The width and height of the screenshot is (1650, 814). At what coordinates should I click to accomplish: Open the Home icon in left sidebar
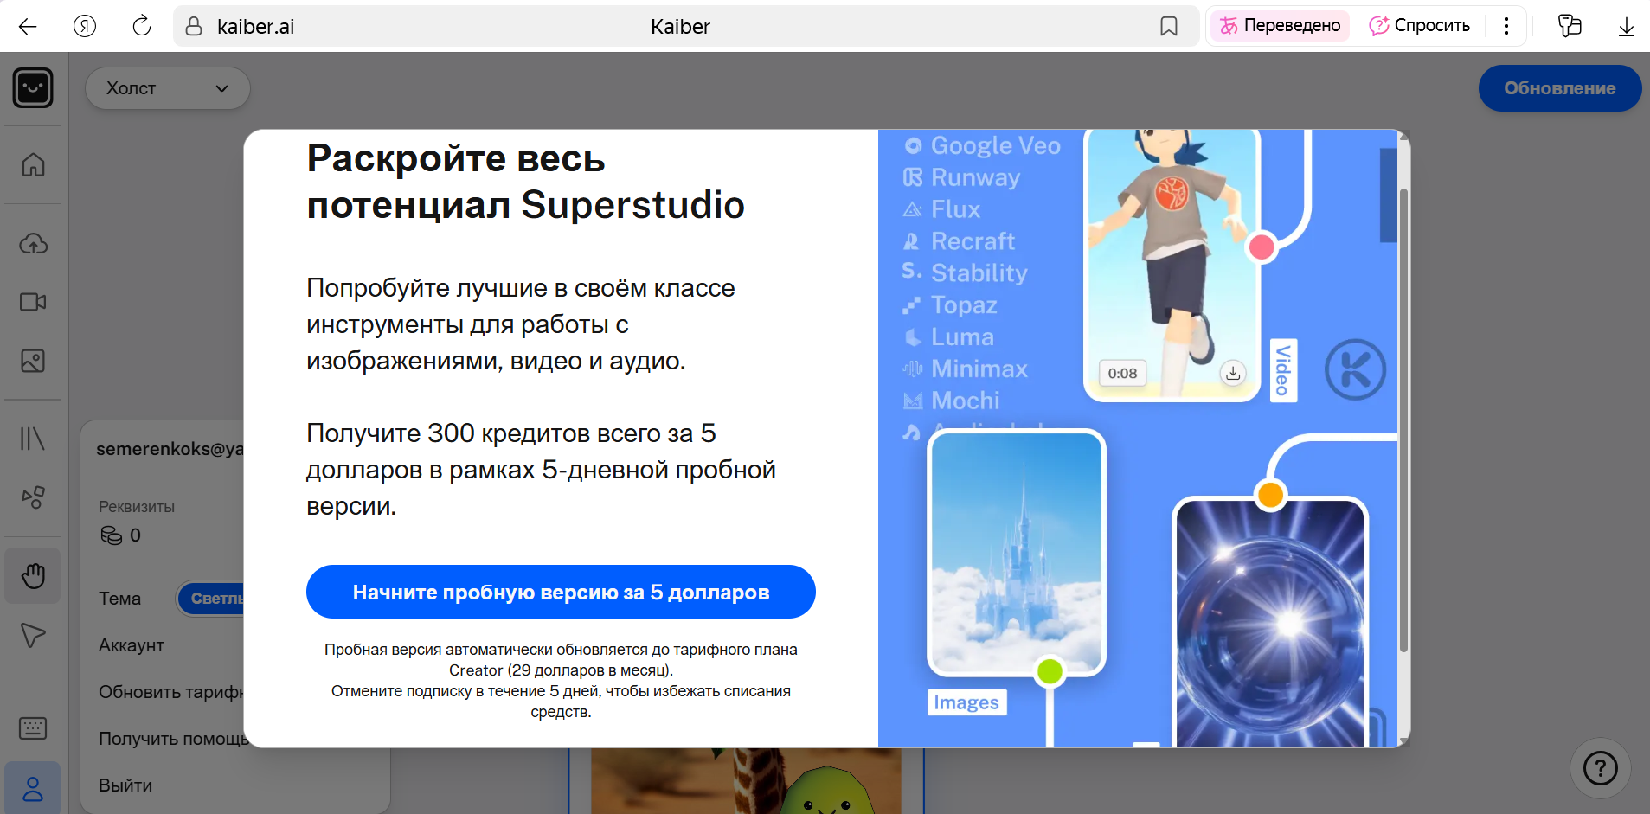tap(33, 164)
